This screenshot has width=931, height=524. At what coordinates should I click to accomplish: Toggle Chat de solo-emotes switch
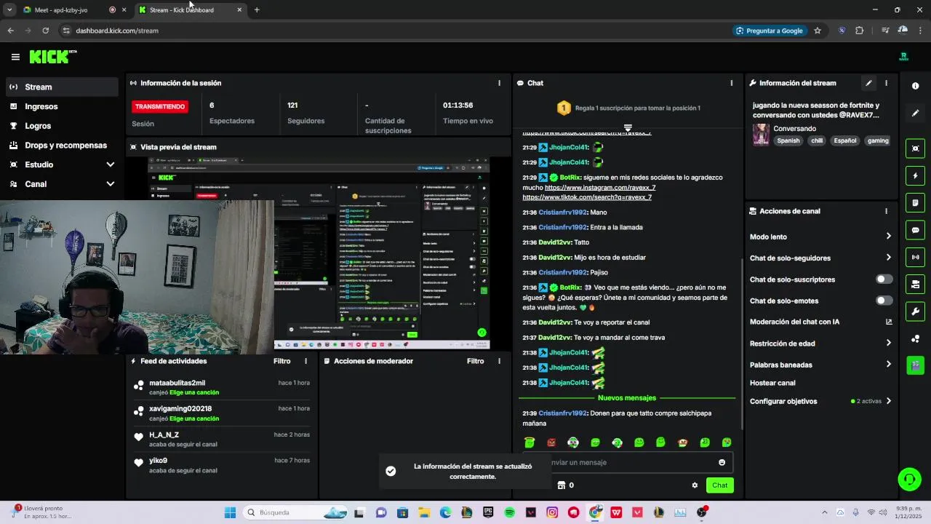click(x=884, y=301)
